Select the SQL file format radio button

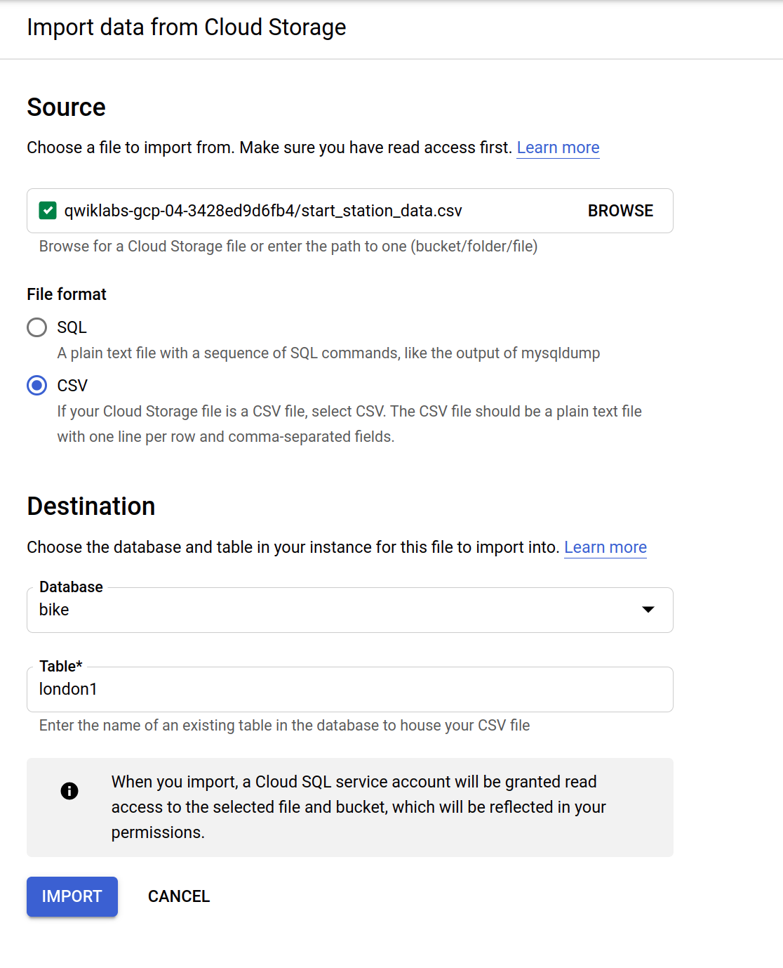point(36,327)
